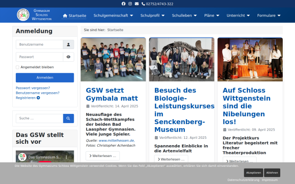Open the www.mittelhessen.de source link
Viewport: 295px width, 184px height.
[117, 141]
